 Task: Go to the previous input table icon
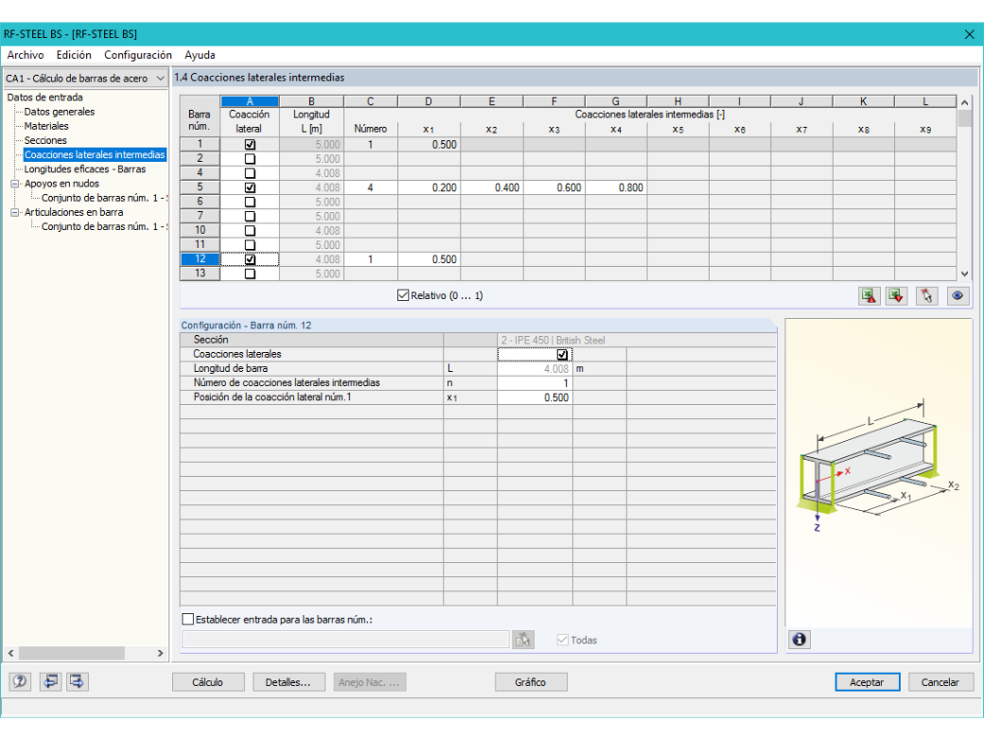point(50,681)
